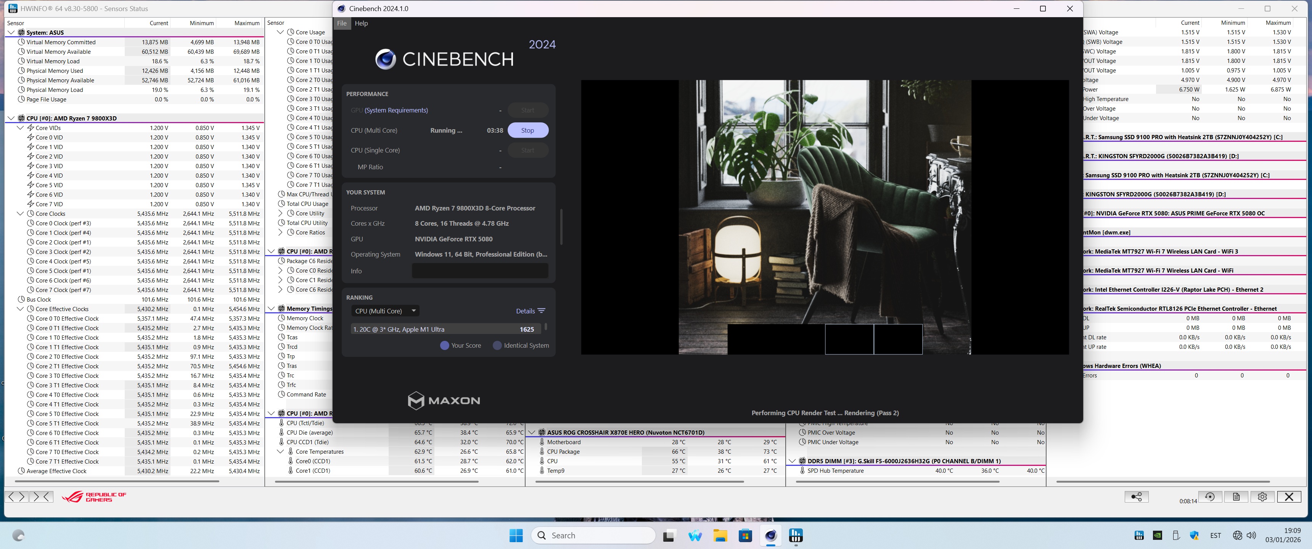Expand the Core Ratios node
The image size is (1312, 549).
[x=280, y=233]
